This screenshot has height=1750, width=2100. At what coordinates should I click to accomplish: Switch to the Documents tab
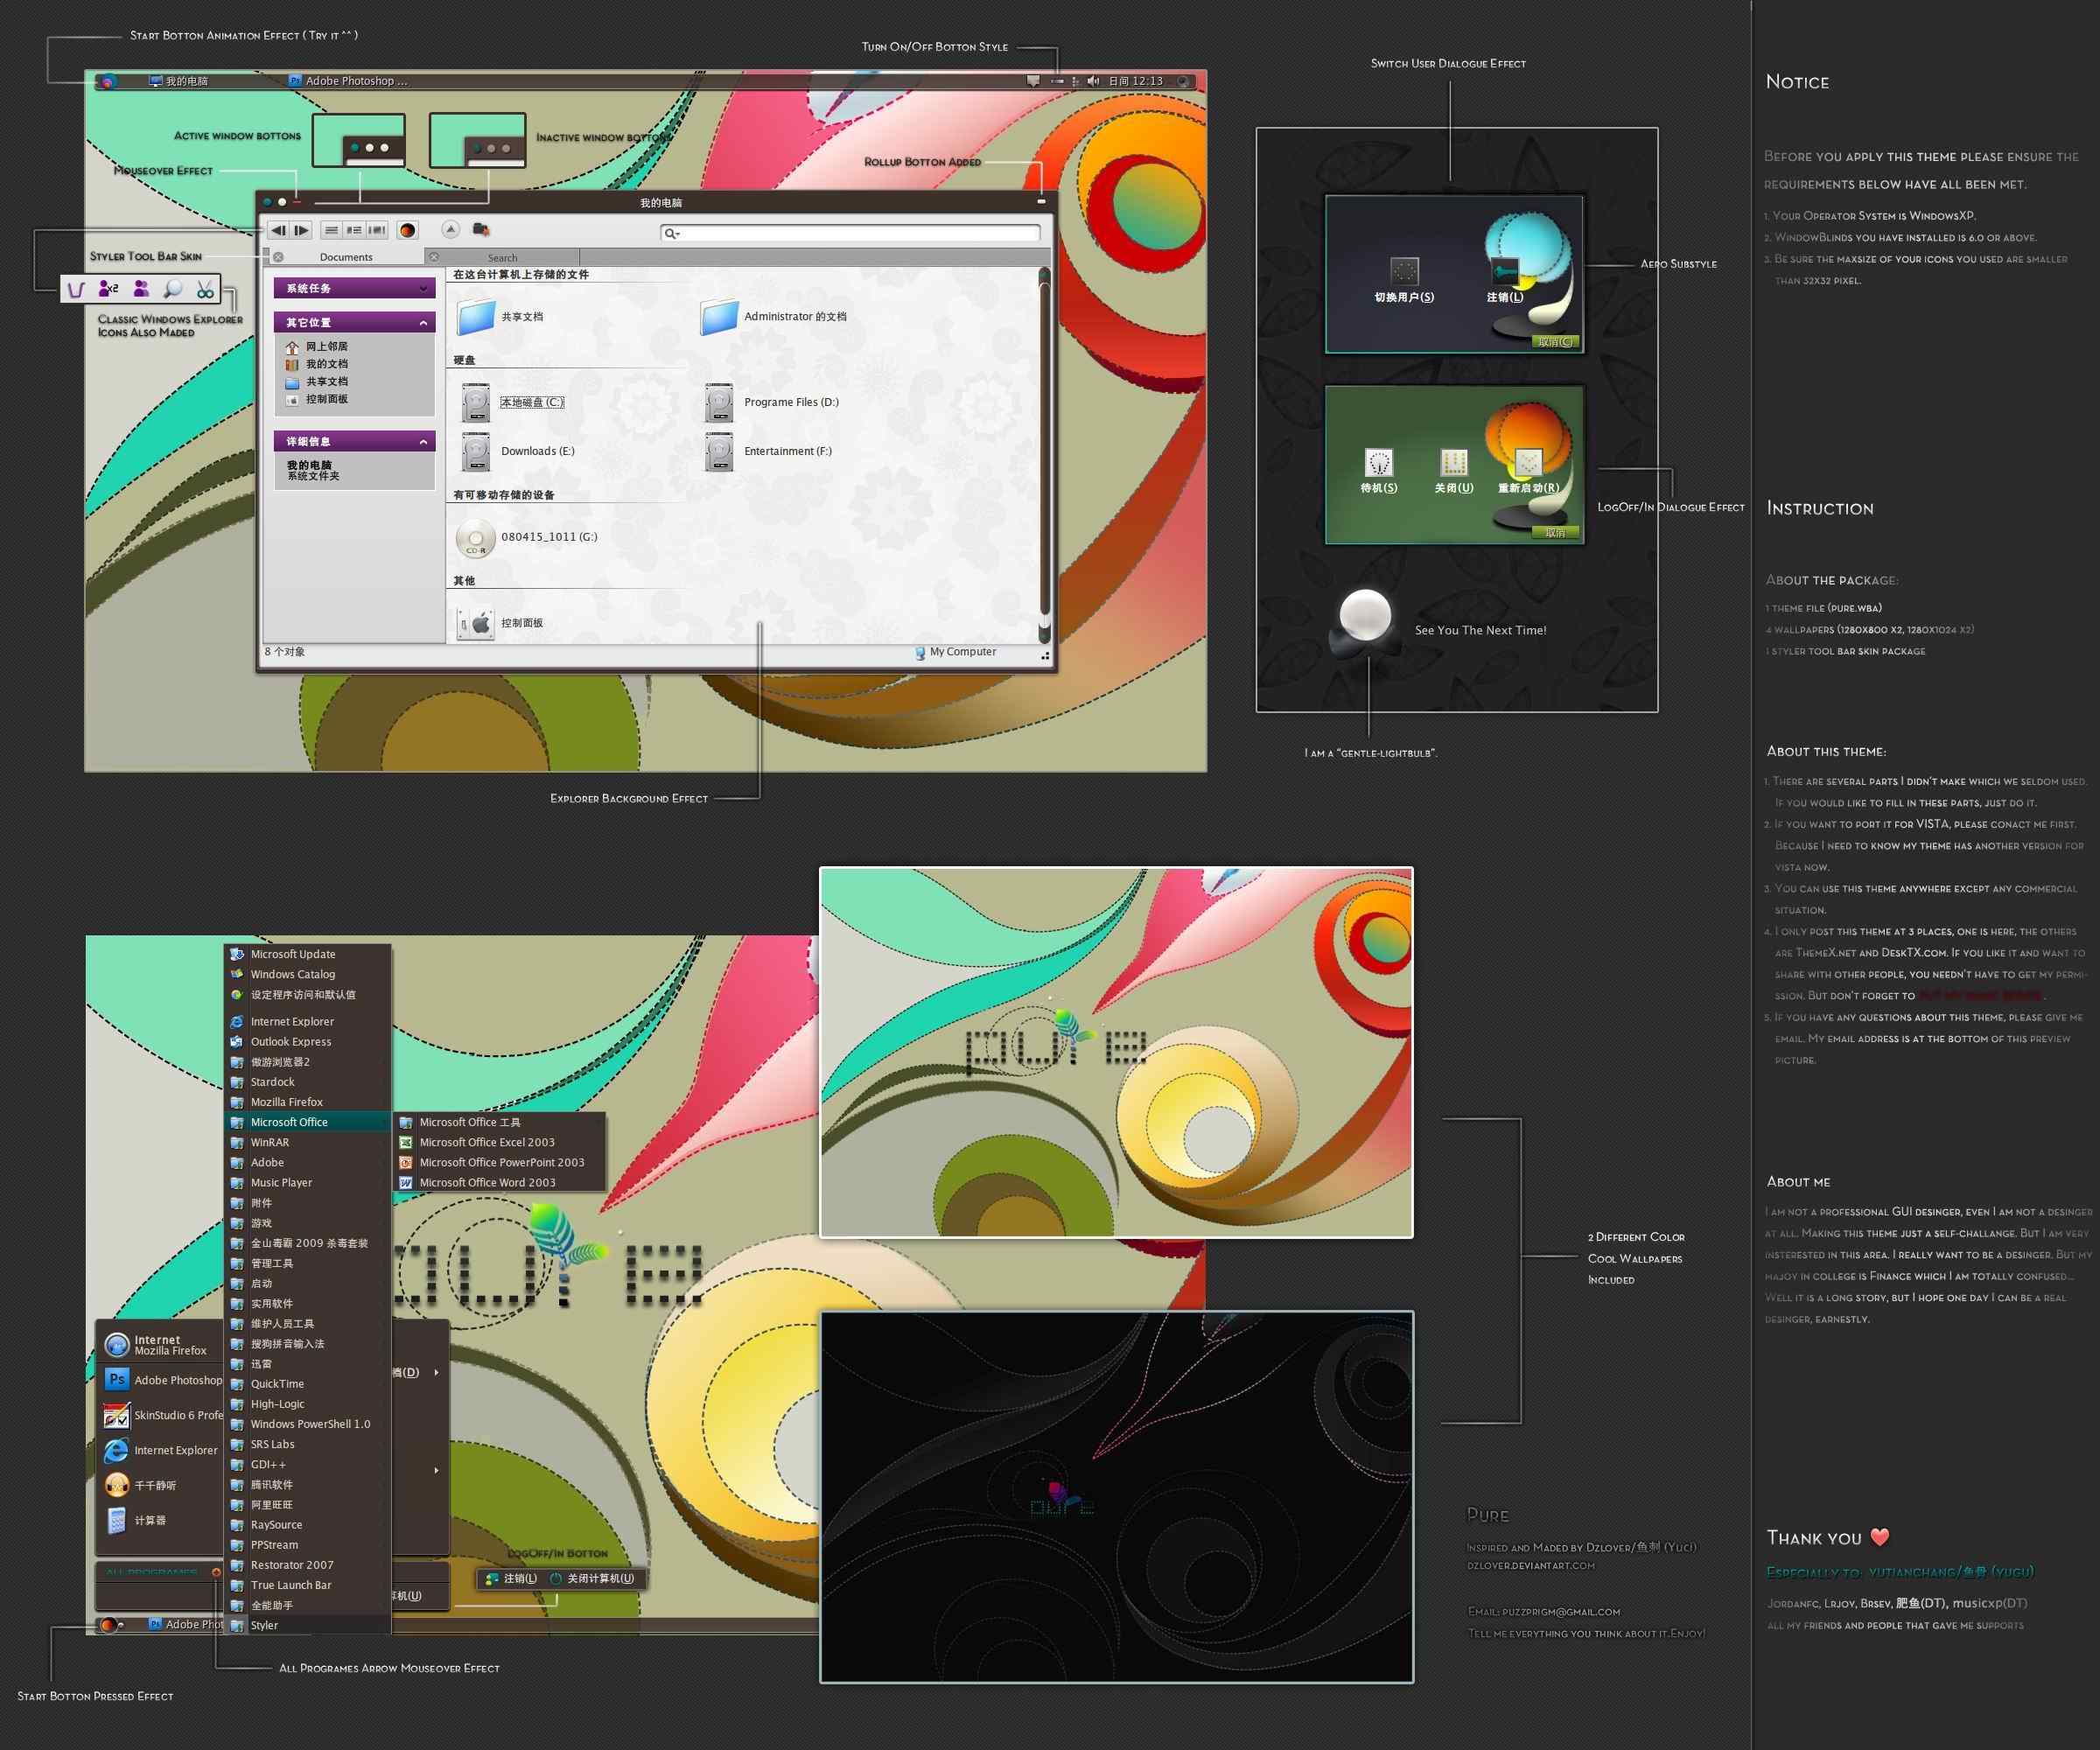(346, 257)
